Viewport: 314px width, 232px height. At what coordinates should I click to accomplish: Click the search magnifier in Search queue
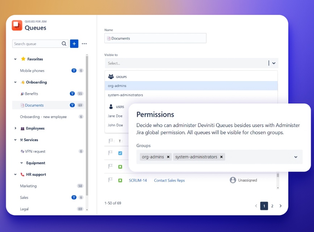65,43
